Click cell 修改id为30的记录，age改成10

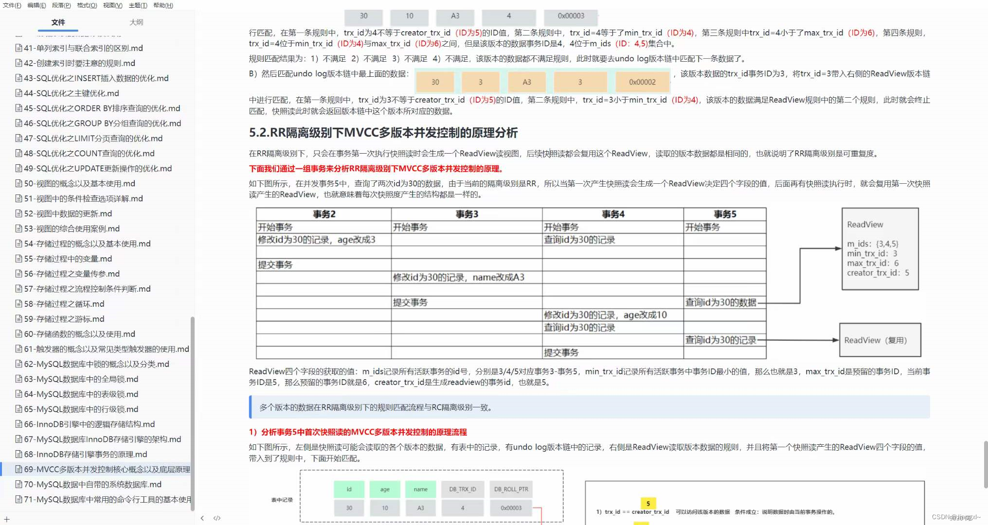(613, 315)
